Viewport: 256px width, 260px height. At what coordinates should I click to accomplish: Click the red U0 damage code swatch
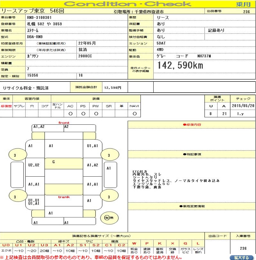tap(6, 244)
